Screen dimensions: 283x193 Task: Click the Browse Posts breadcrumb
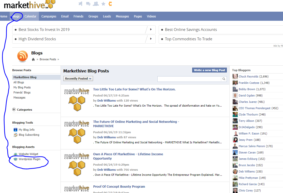[48, 59]
